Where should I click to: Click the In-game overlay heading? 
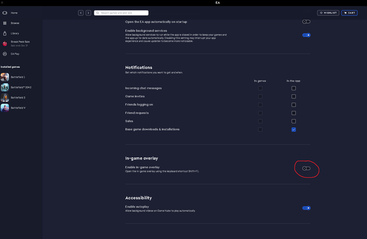pos(142,158)
